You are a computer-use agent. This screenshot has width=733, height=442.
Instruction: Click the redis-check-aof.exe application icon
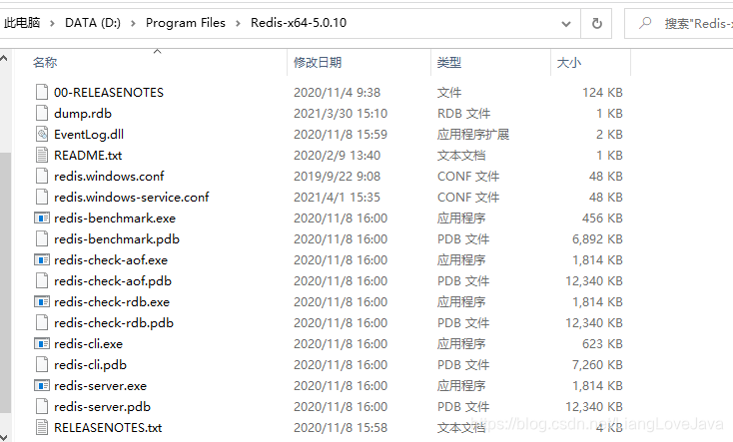[x=42, y=259]
